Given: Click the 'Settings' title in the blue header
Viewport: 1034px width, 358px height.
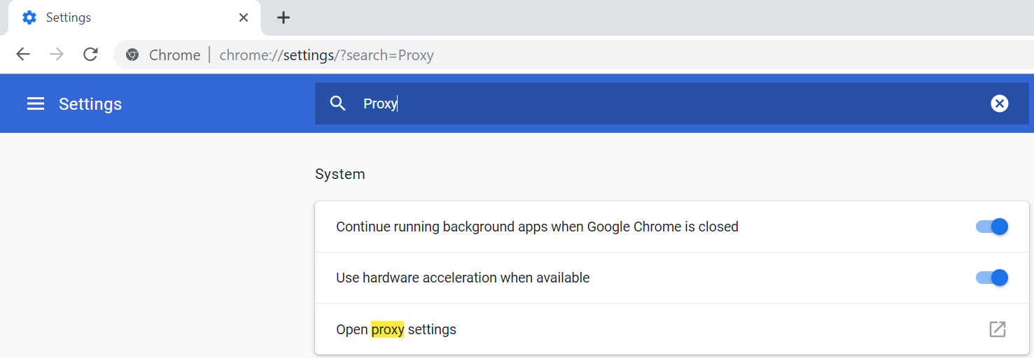Looking at the screenshot, I should click(90, 104).
